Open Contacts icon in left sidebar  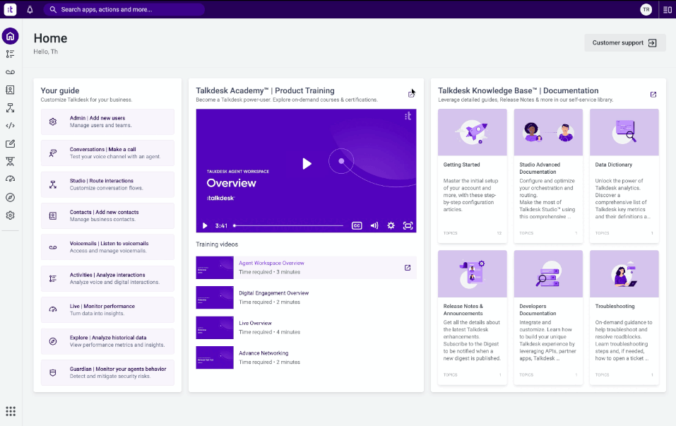11,90
